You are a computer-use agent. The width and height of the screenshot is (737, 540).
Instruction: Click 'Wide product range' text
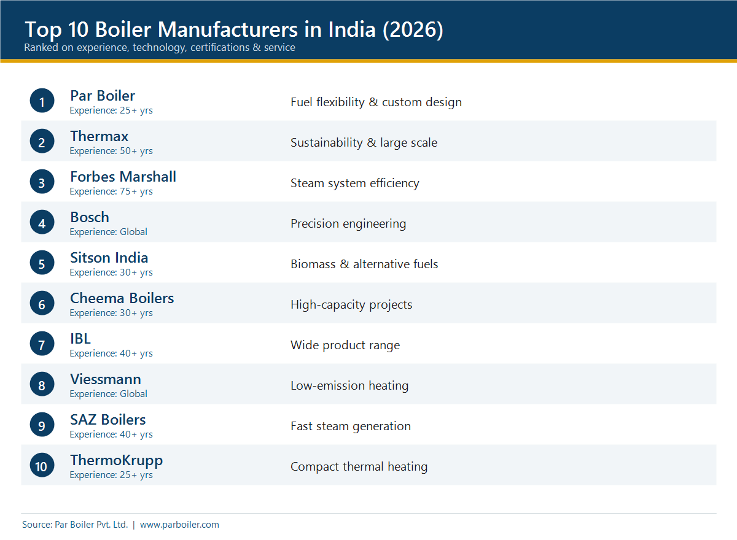(345, 345)
